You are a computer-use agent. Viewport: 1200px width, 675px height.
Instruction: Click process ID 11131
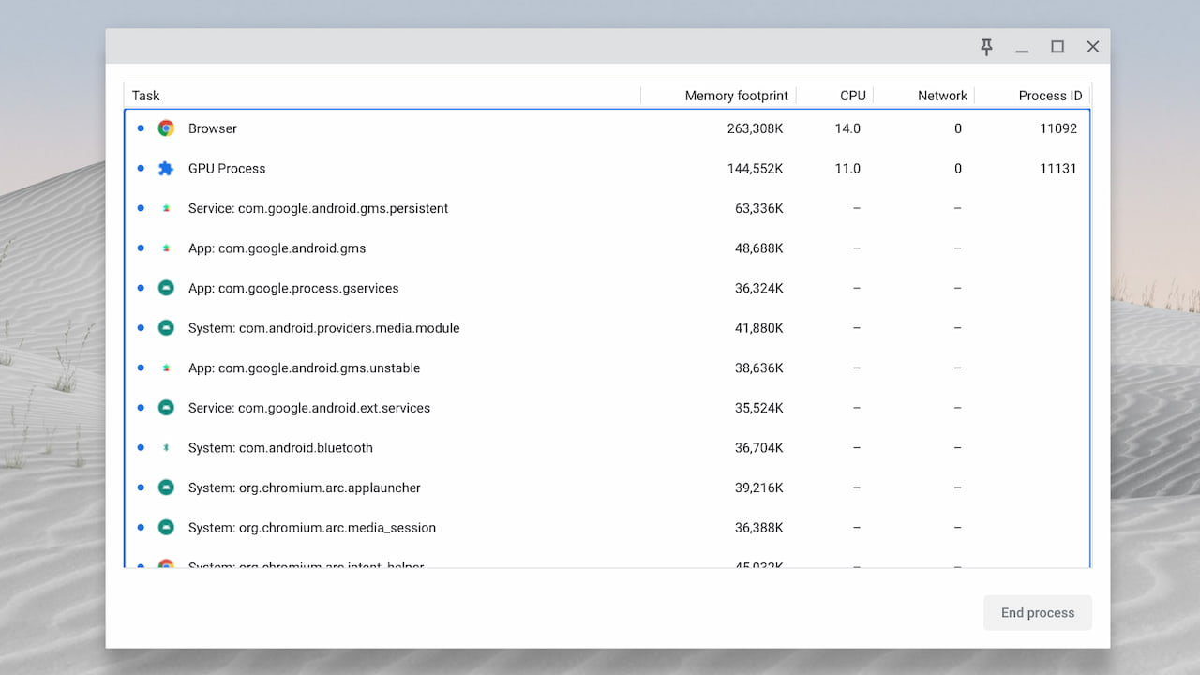tap(1058, 169)
